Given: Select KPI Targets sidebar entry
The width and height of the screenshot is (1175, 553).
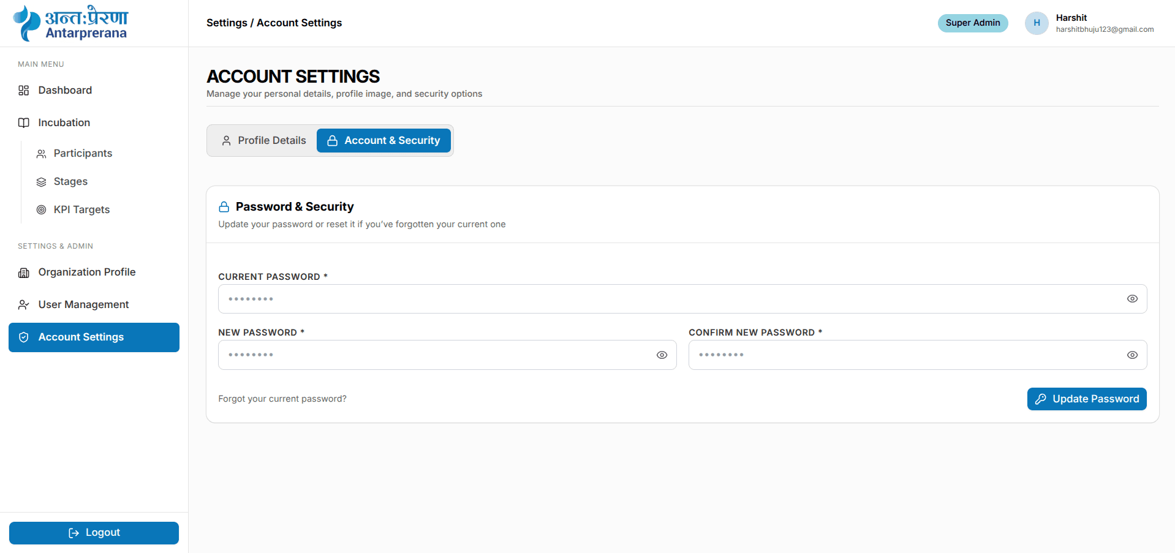Looking at the screenshot, I should pyautogui.click(x=103, y=210).
